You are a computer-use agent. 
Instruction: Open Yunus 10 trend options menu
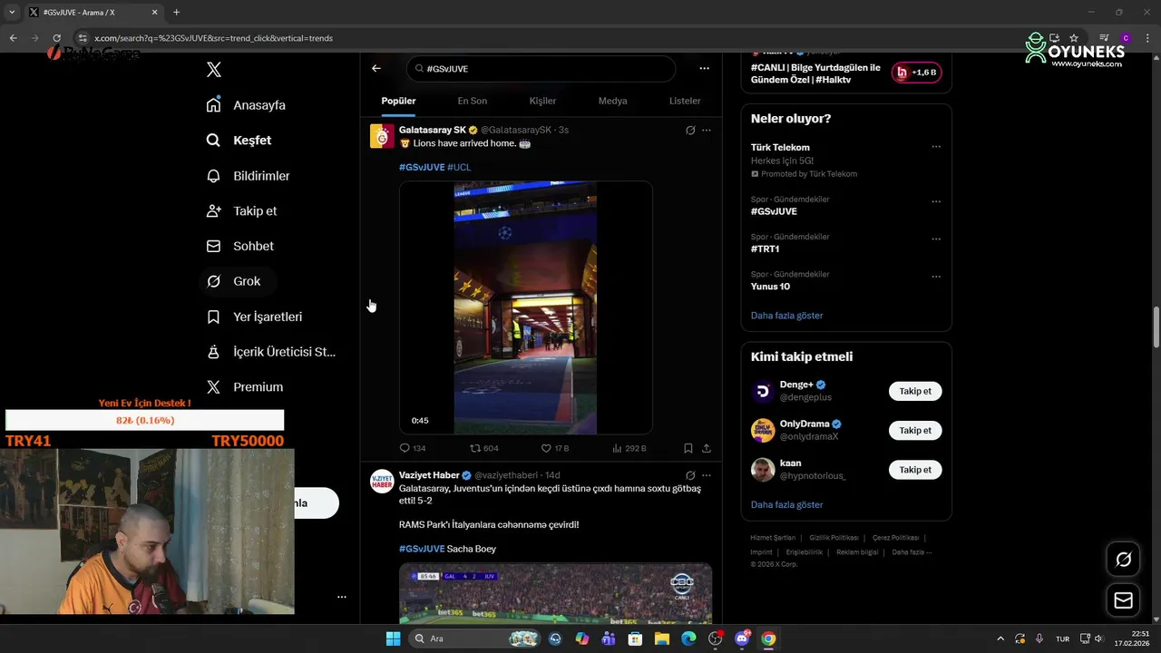click(936, 277)
